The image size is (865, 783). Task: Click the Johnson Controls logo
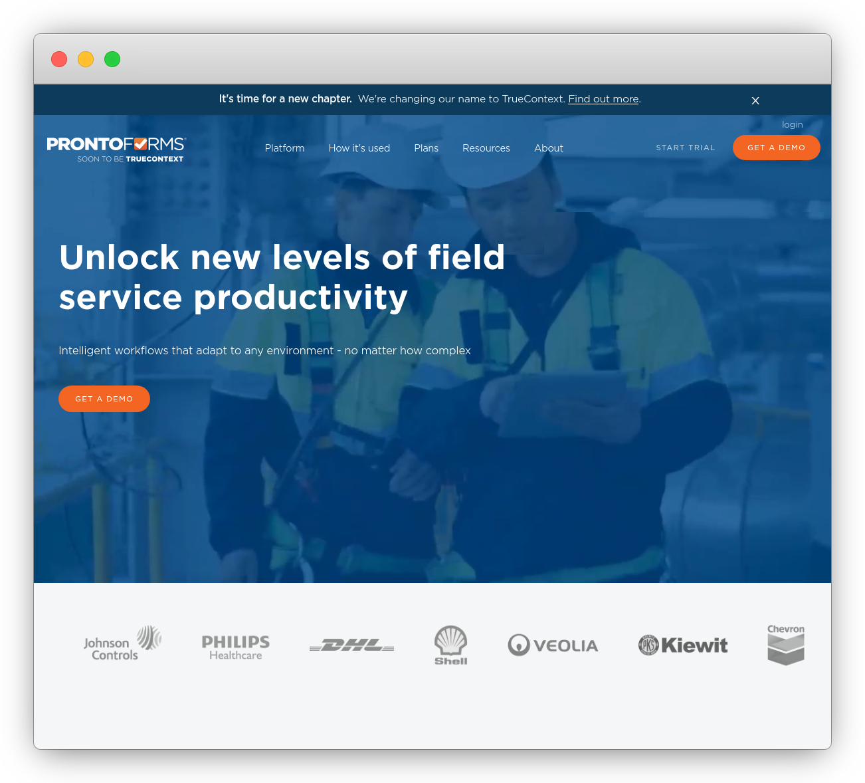pyautogui.click(x=122, y=643)
